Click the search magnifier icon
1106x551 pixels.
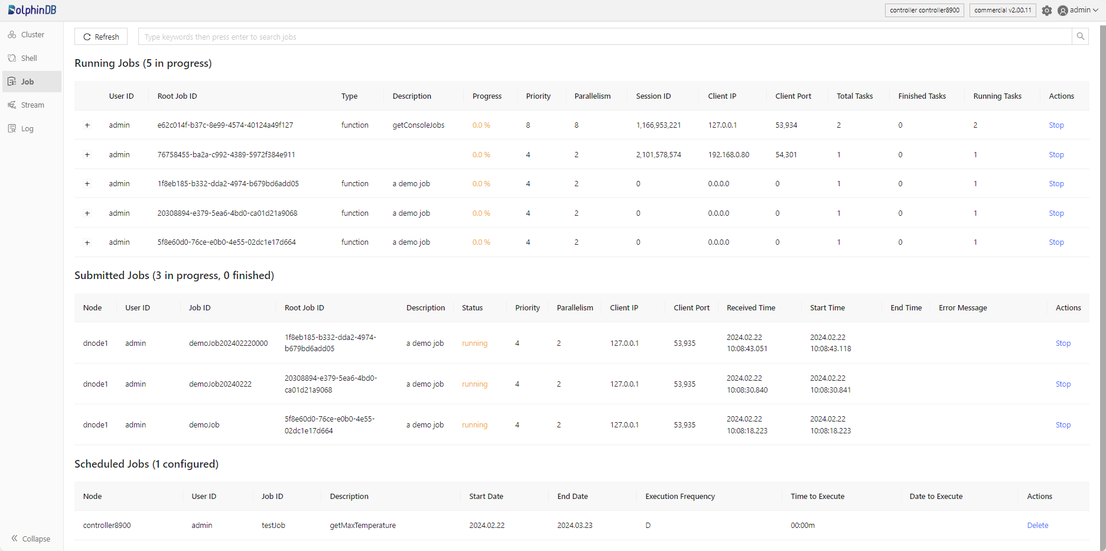pos(1080,37)
